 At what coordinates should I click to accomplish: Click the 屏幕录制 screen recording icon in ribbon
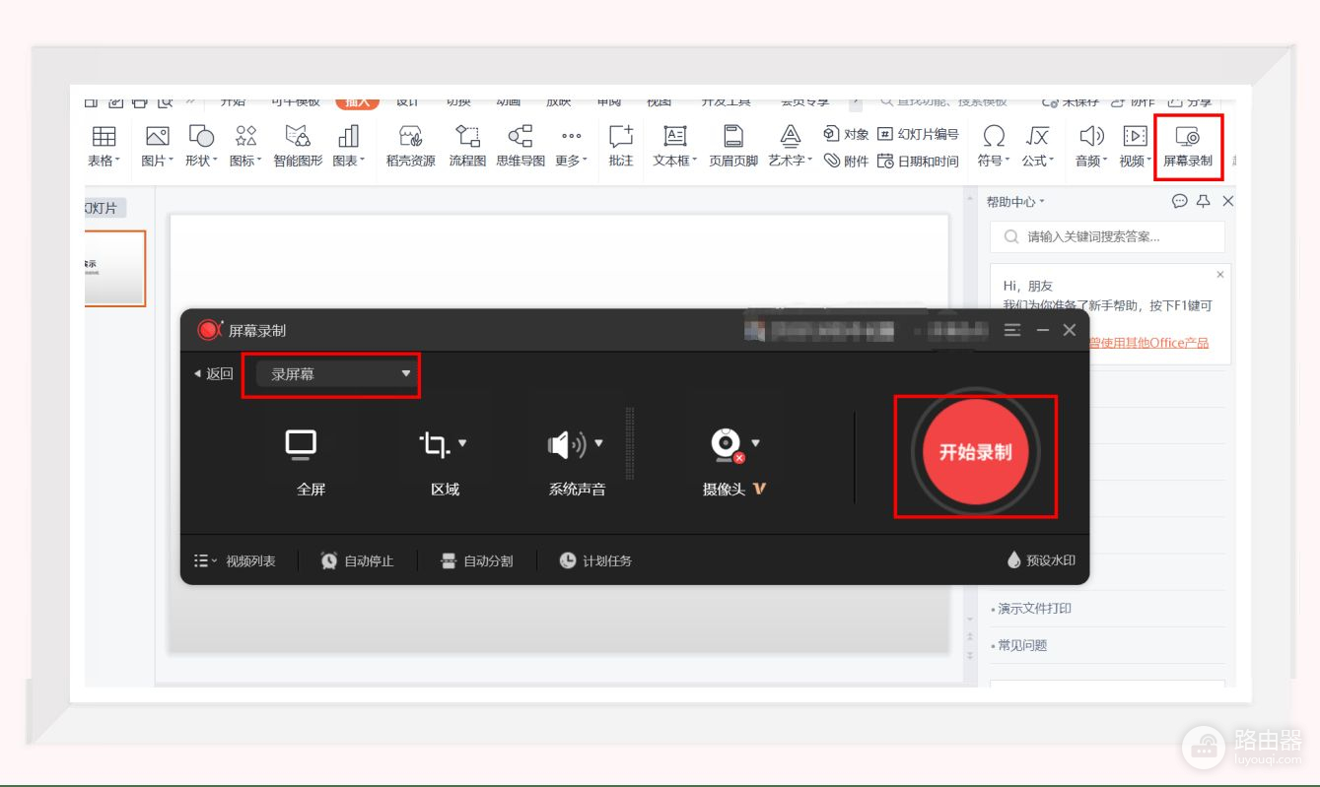(x=1187, y=148)
